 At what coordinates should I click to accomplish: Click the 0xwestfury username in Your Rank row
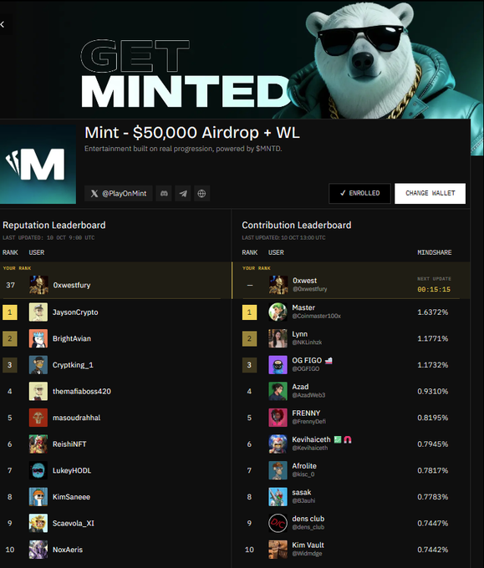click(x=72, y=285)
